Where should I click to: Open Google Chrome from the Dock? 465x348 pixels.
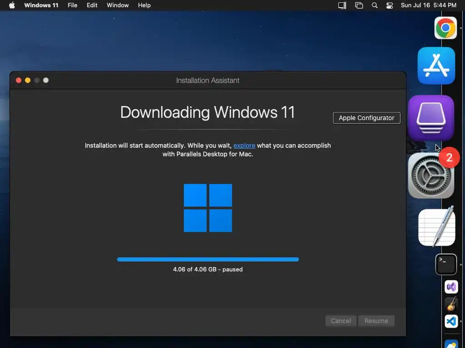tap(445, 28)
